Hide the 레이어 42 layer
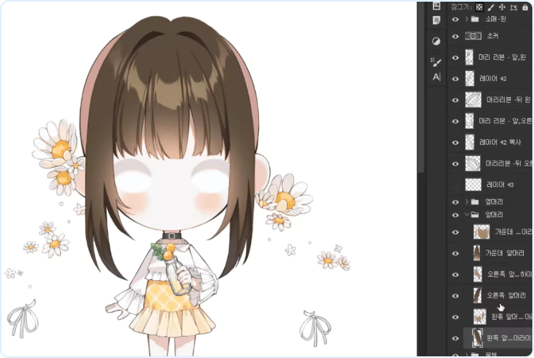Viewport: 534px width, 358px height. 456,78
